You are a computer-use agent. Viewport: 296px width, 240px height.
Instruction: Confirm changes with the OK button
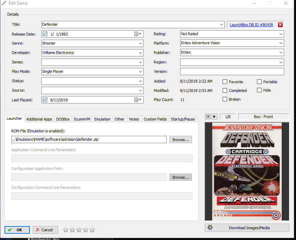[x=17, y=230]
